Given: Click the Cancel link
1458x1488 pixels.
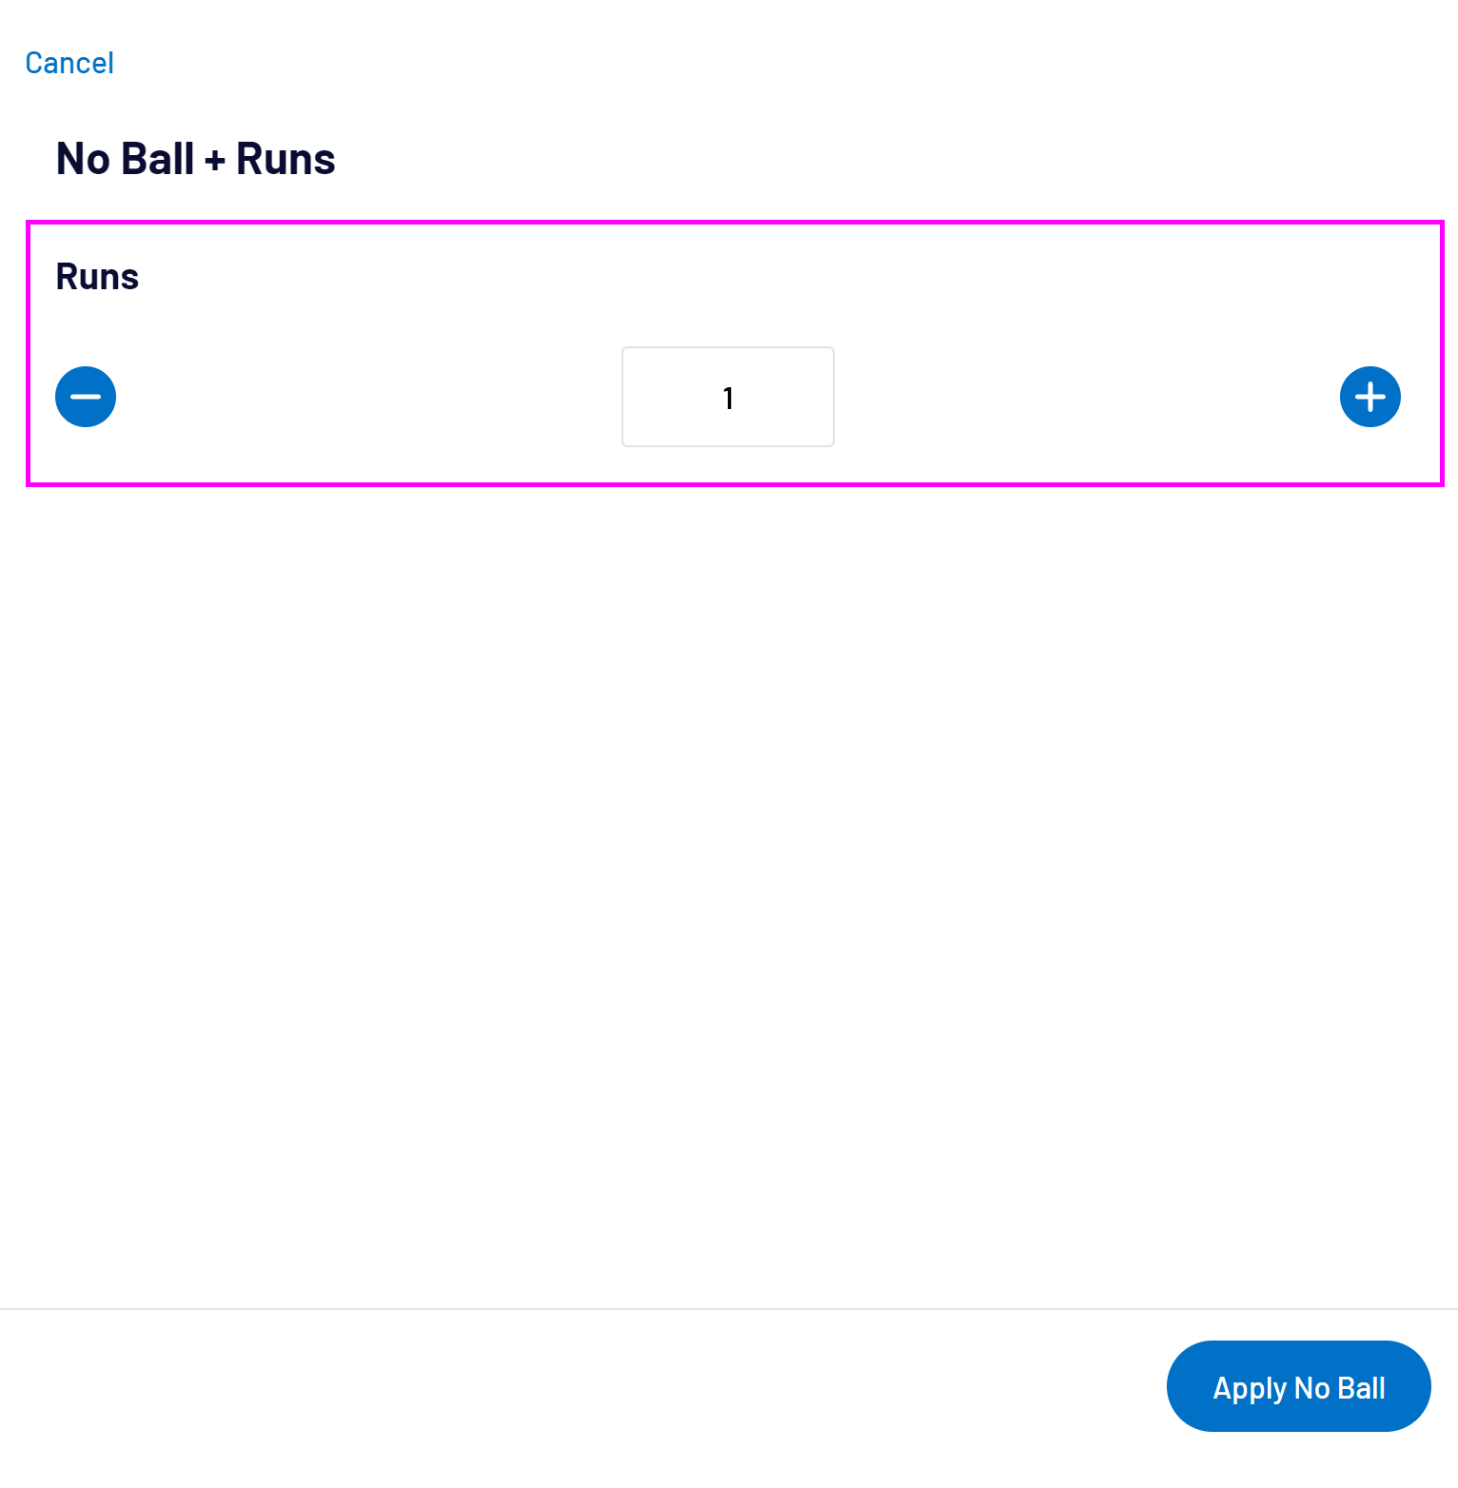Looking at the screenshot, I should click(69, 63).
